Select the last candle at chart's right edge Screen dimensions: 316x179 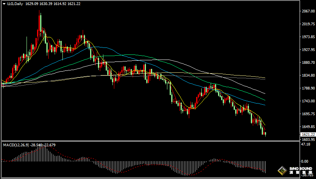pos(266,133)
